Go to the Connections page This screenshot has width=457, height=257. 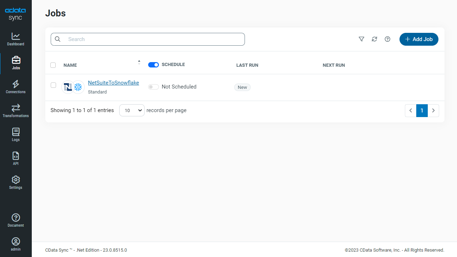16,87
